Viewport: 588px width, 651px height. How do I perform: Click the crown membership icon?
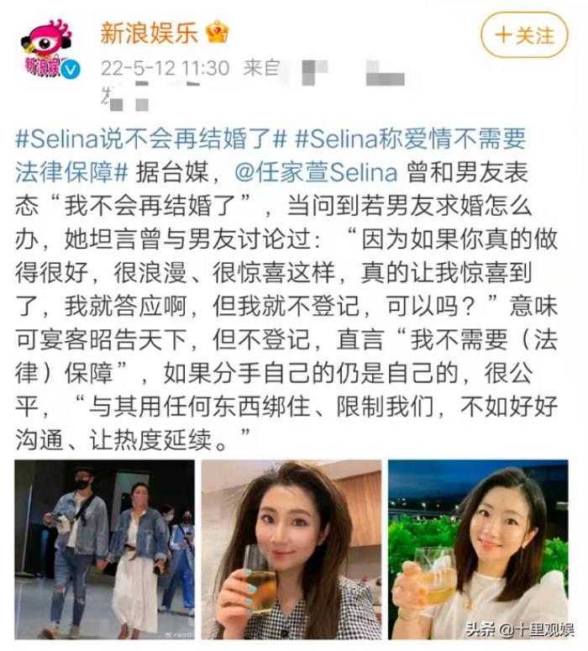(x=218, y=33)
